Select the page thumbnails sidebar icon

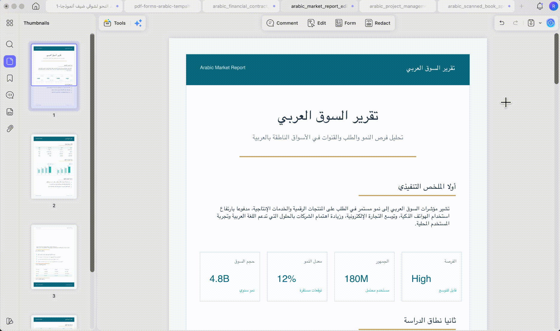10,61
